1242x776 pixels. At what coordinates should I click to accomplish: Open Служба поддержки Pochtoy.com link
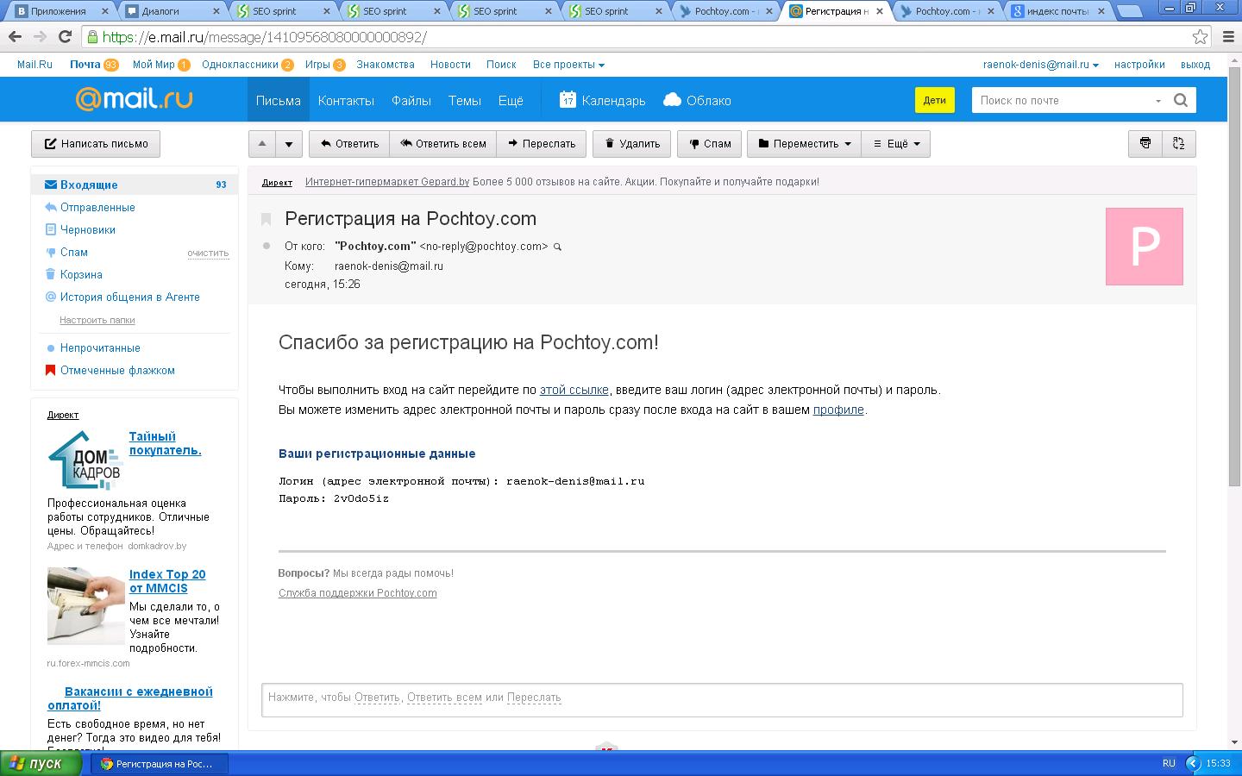click(358, 593)
